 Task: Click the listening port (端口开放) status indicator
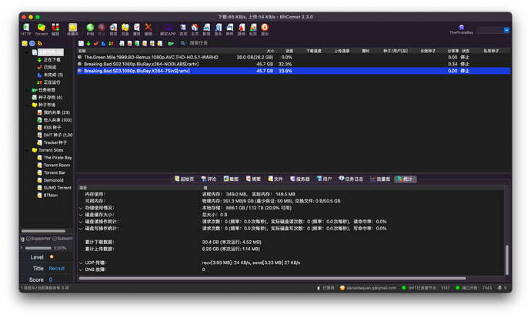pyautogui.click(x=473, y=288)
